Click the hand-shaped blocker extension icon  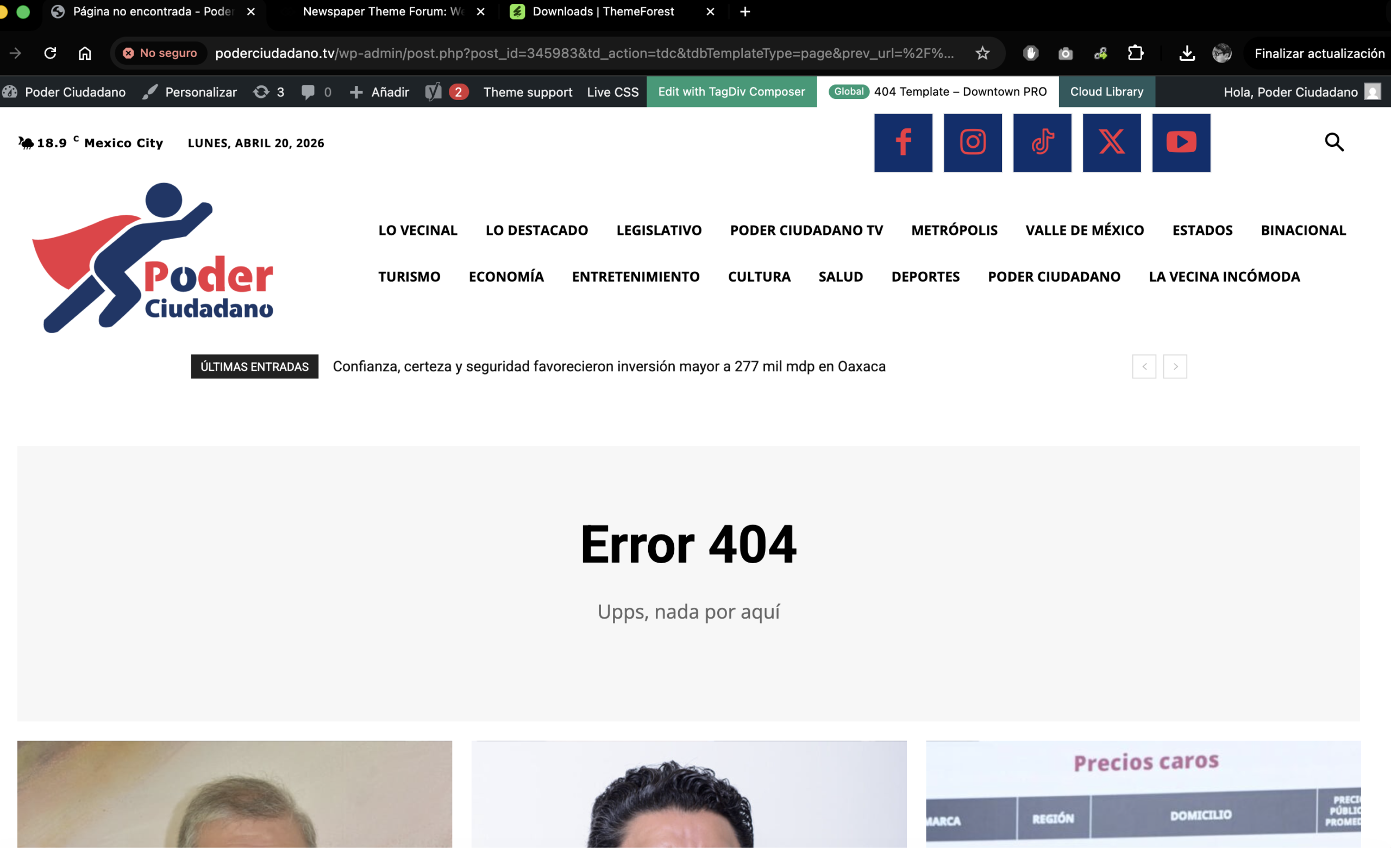1031,53
